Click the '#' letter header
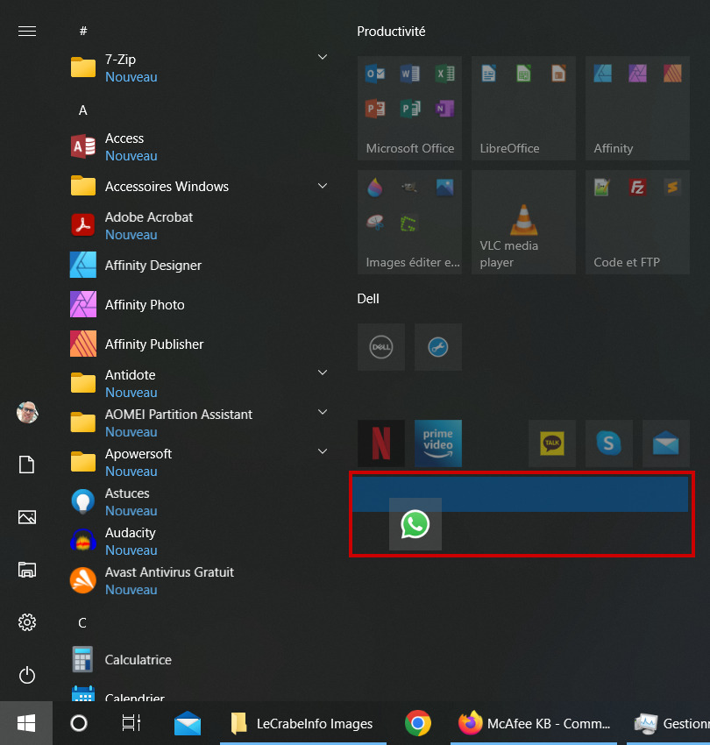 (x=83, y=32)
